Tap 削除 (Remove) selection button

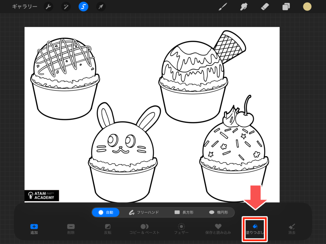[x=71, y=229]
